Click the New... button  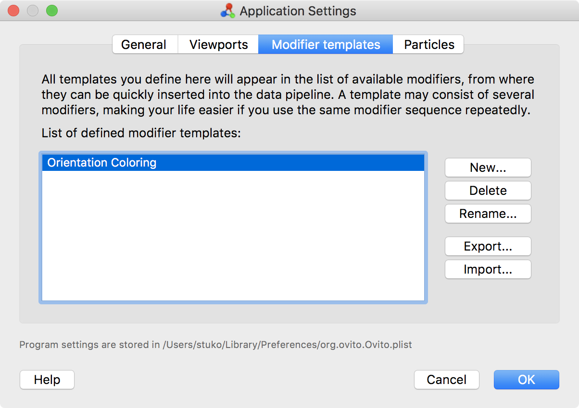(488, 168)
